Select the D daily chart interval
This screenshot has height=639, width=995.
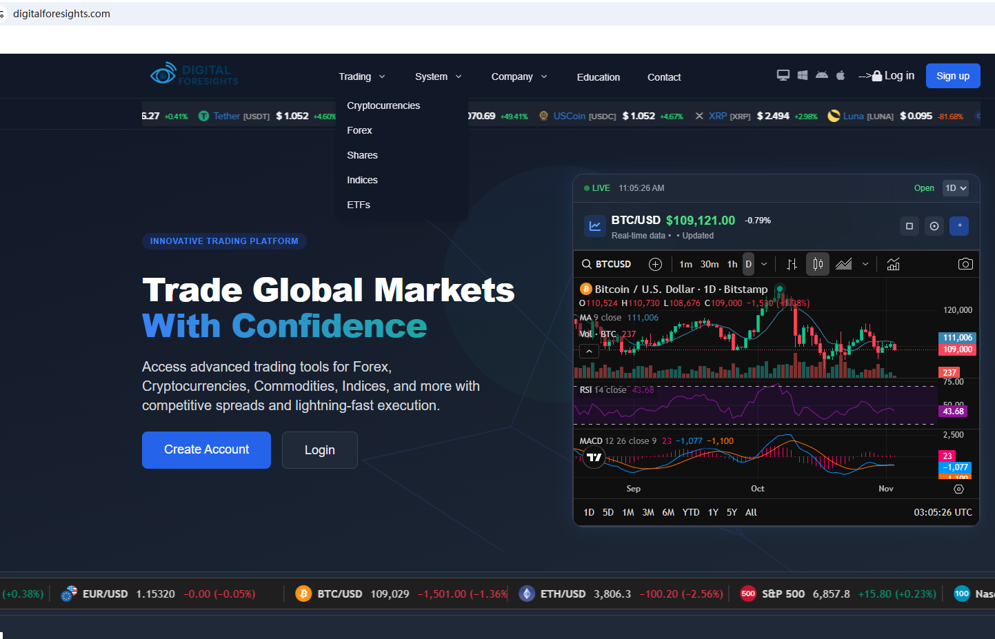coord(748,264)
